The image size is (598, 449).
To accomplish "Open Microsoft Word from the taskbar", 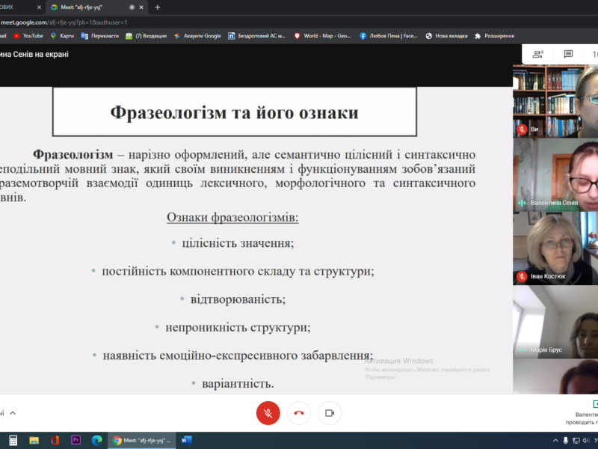I will 186,440.
